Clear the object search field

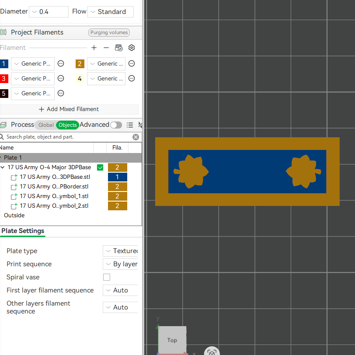tap(136, 137)
